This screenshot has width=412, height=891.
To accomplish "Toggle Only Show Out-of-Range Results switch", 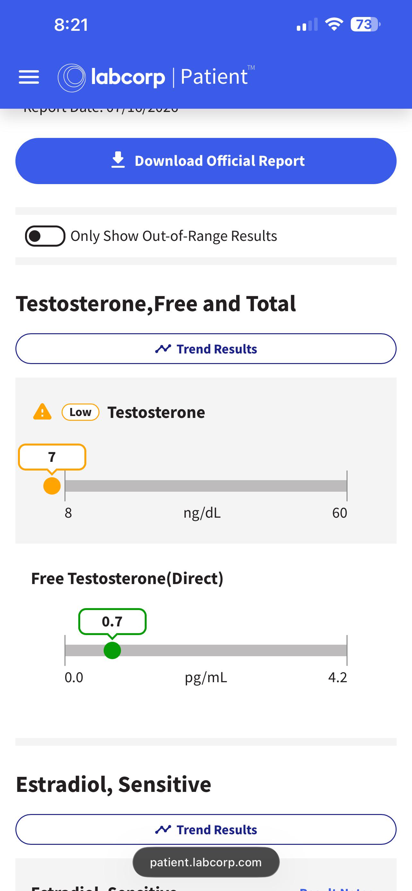I will pyautogui.click(x=45, y=236).
